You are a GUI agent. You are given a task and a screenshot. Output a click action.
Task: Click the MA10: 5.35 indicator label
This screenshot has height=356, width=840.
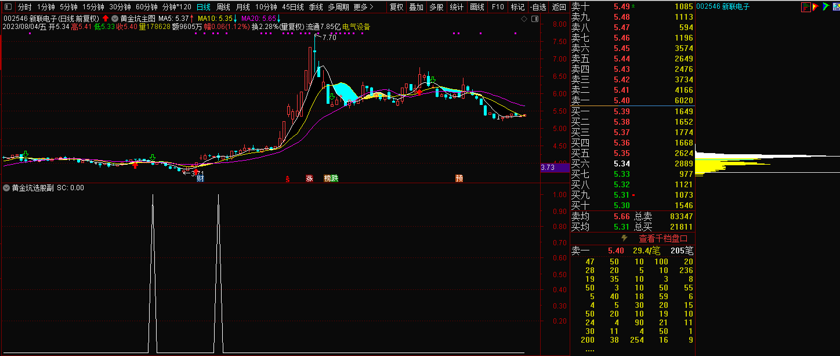215,19
